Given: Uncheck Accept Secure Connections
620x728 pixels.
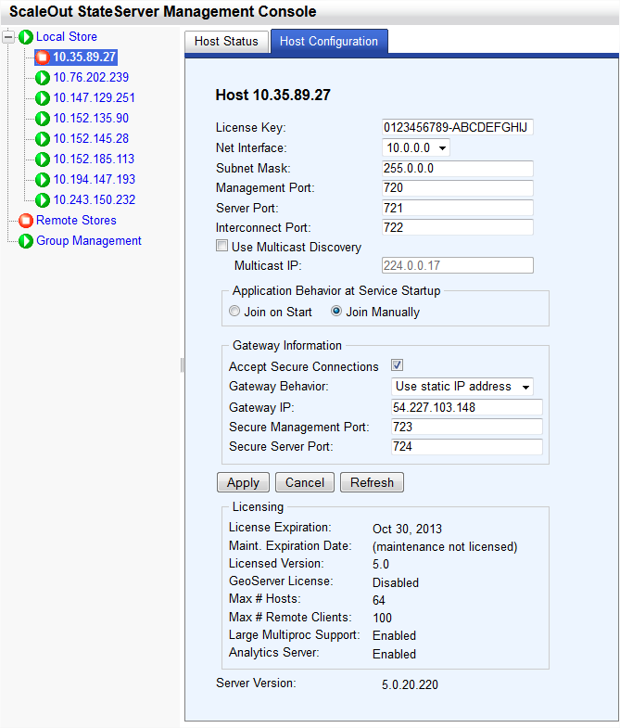Looking at the screenshot, I should 397,365.
